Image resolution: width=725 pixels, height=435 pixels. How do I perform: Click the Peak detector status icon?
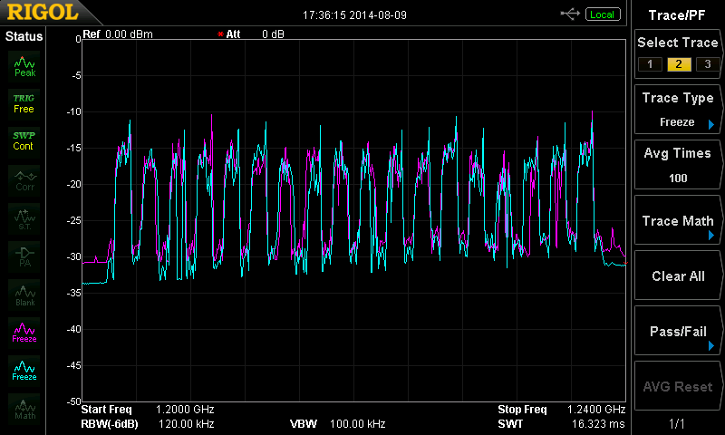(24, 64)
